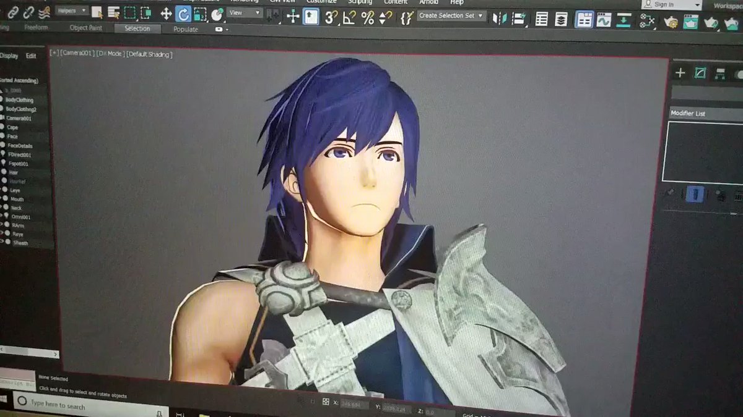743x417 pixels.
Task: Open the Hierarchy command panel tab
Action: pos(720,74)
